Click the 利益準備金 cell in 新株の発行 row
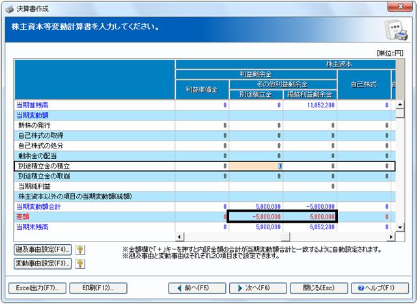The image size is (418, 304). pyautogui.click(x=202, y=126)
